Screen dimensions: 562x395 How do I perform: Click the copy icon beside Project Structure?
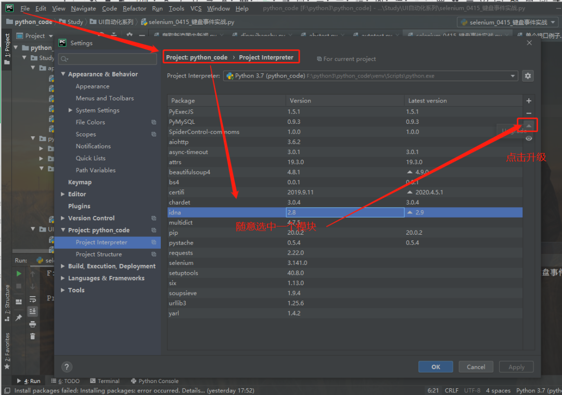point(154,254)
